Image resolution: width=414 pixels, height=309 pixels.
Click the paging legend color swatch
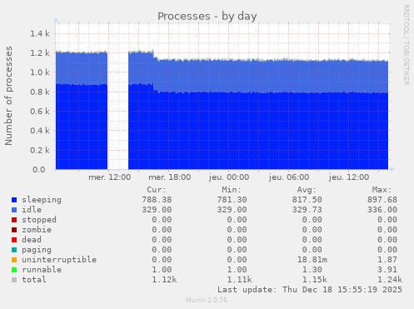point(14,250)
